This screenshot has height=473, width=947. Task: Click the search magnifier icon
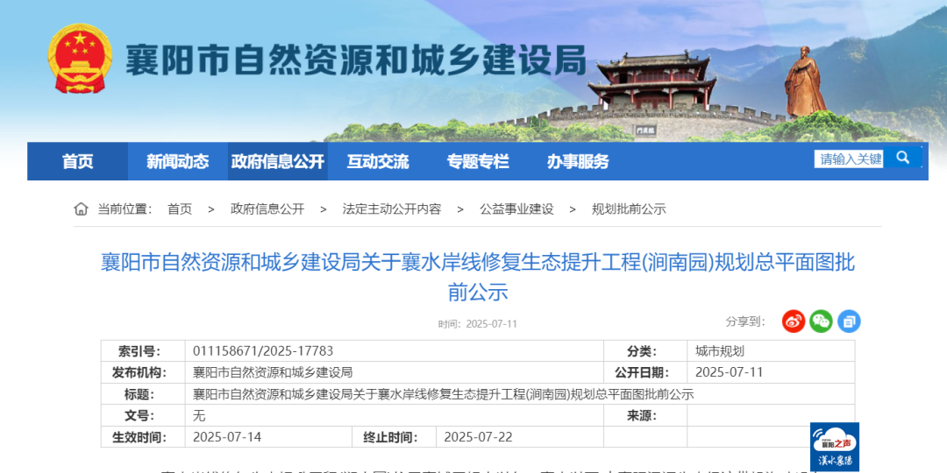(x=902, y=158)
